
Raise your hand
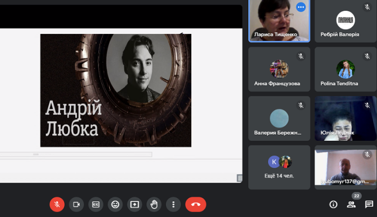click(x=154, y=204)
